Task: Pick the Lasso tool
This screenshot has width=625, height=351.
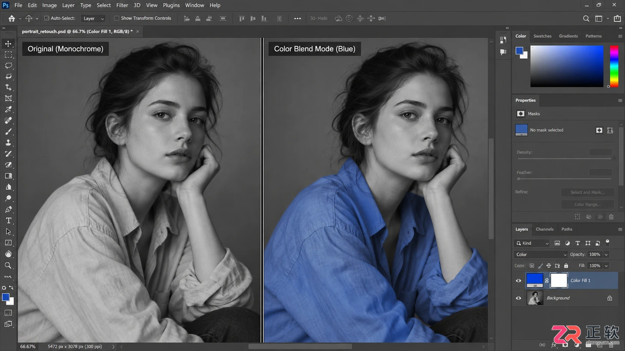Action: [8, 65]
